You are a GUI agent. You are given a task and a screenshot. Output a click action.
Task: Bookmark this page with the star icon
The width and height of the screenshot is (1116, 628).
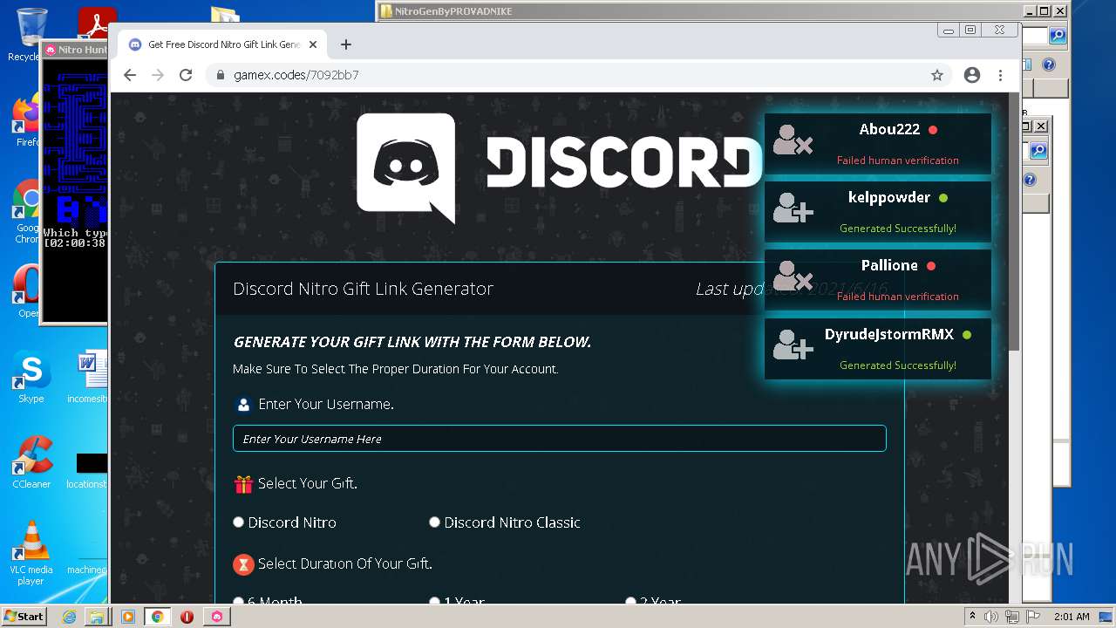[x=937, y=75]
